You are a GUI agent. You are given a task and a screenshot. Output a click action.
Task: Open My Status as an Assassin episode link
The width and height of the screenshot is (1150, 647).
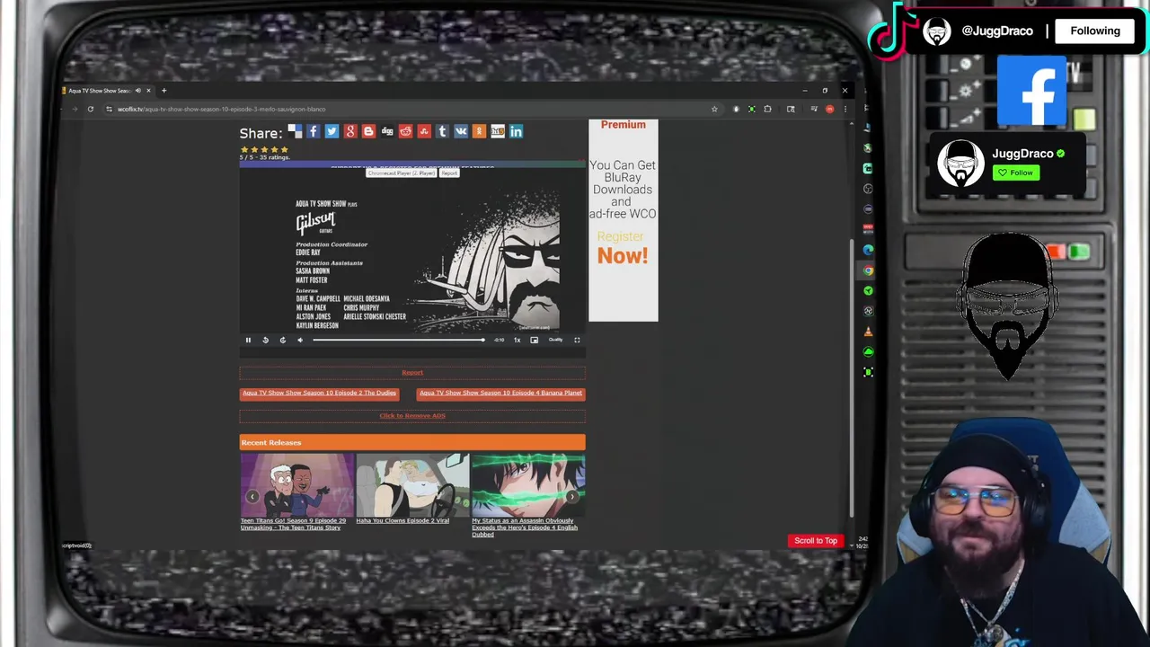(526, 527)
